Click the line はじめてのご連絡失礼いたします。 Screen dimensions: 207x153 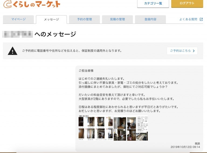point(102,79)
